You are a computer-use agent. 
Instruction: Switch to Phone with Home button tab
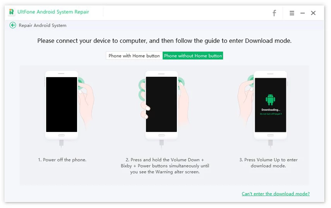[x=134, y=56]
